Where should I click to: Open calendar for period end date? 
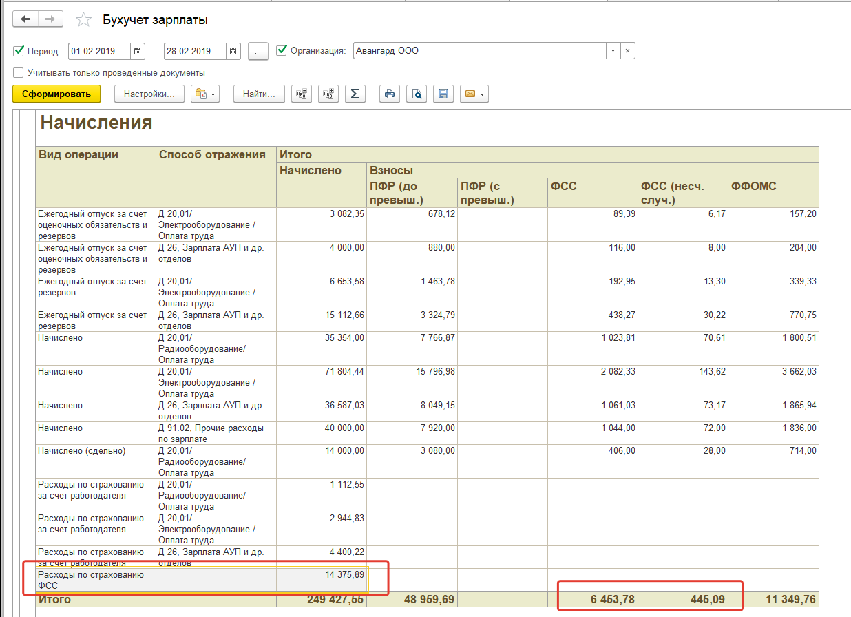[233, 51]
